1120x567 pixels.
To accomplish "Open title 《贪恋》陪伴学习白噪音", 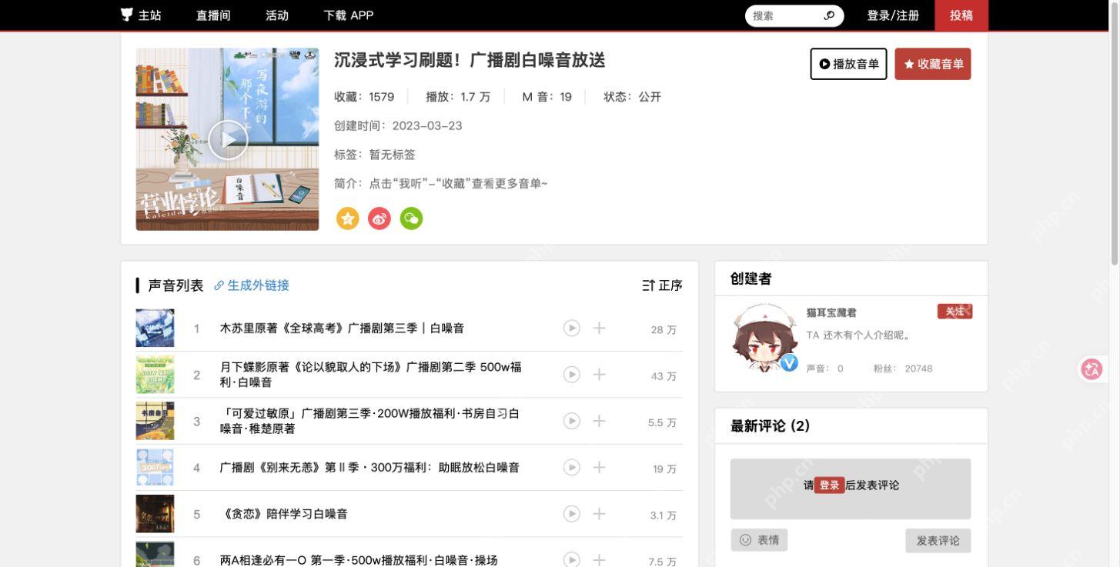I will click(x=283, y=514).
